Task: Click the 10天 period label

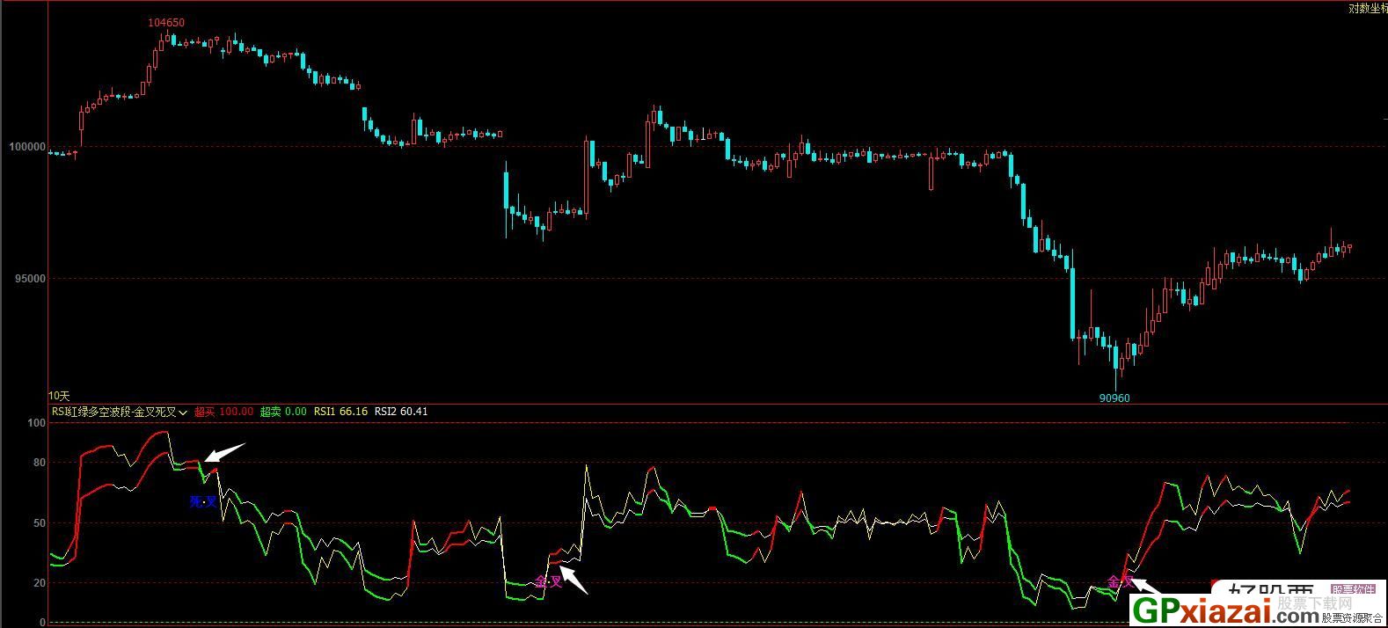Action: point(59,397)
